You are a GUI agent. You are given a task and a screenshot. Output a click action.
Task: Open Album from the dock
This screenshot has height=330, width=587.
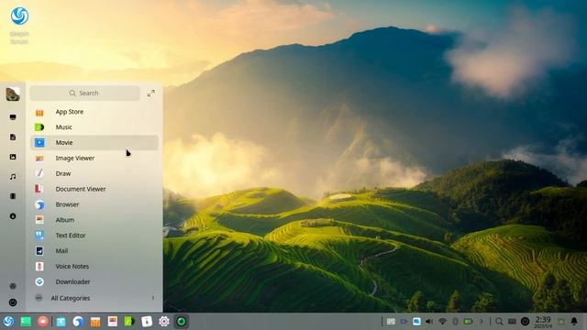point(112,322)
